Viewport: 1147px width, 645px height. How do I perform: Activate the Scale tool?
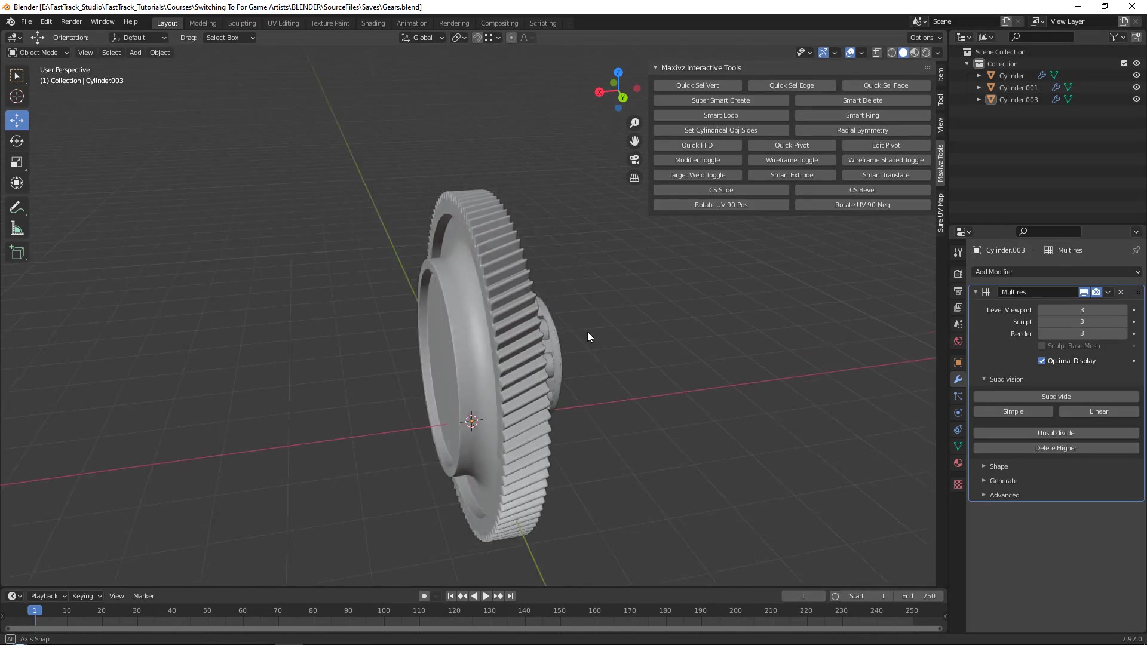(17, 162)
